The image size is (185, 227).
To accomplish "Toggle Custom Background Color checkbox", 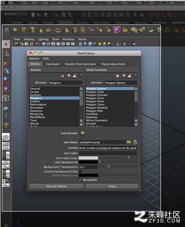I will (80, 171).
